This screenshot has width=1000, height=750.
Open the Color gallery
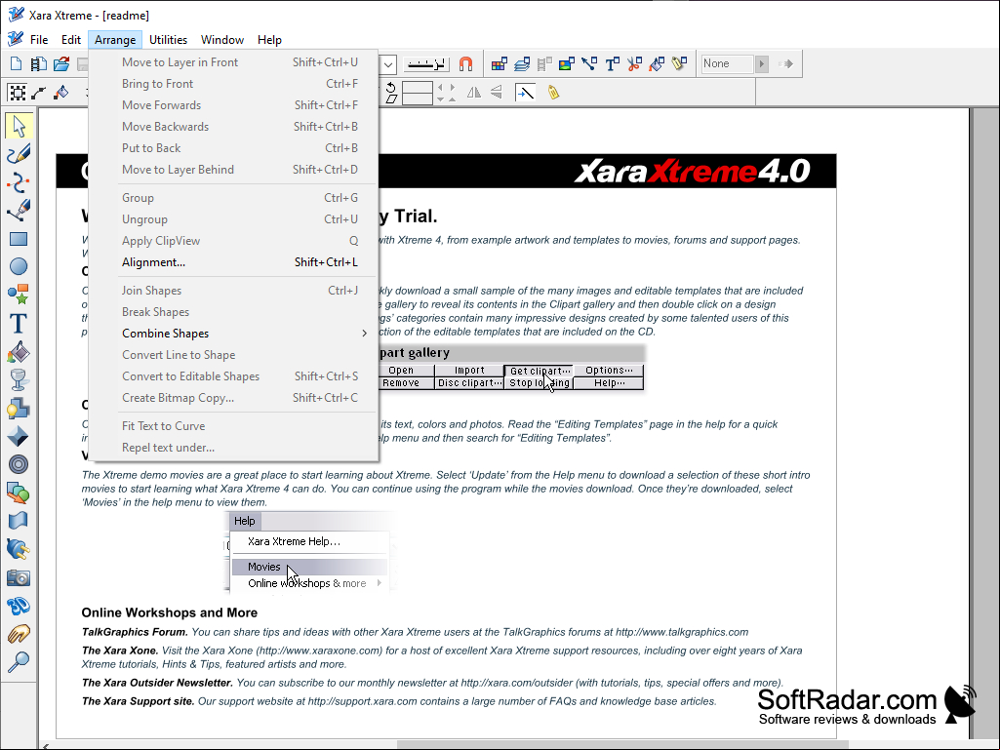click(500, 63)
